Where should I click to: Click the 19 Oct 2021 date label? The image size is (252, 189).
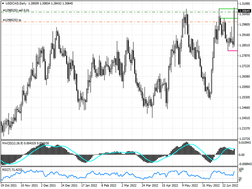[x=8, y=185]
